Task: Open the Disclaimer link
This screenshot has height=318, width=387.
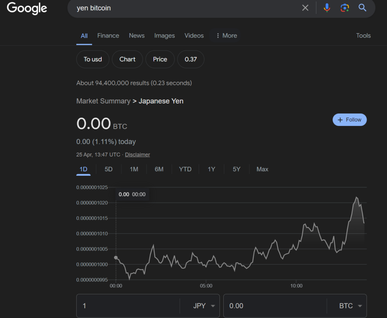Action: (138, 155)
